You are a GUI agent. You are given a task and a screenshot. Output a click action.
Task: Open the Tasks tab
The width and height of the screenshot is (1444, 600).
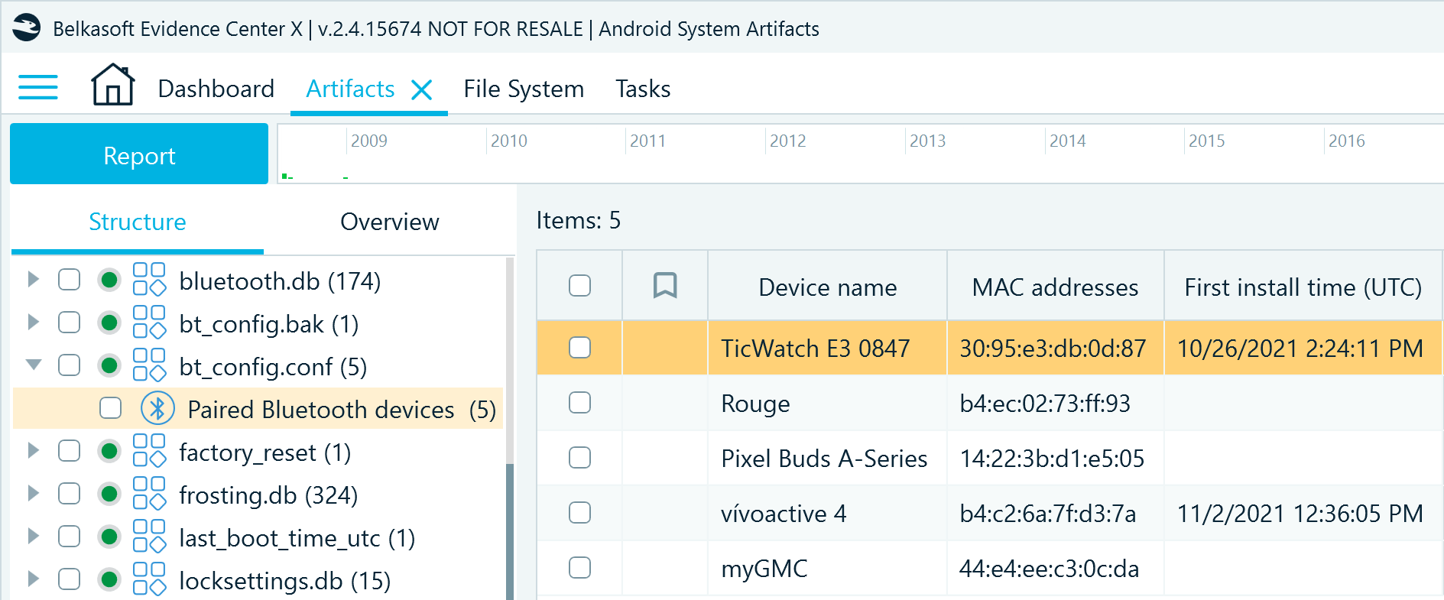(643, 89)
